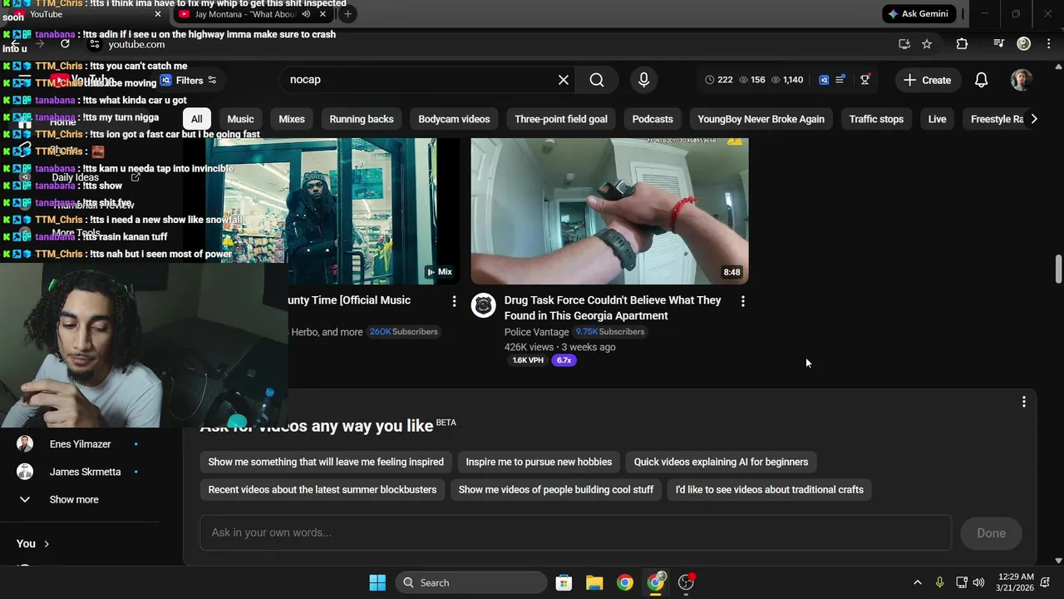Choose 'Inspire me to pursue new hobbies'

[x=539, y=462]
